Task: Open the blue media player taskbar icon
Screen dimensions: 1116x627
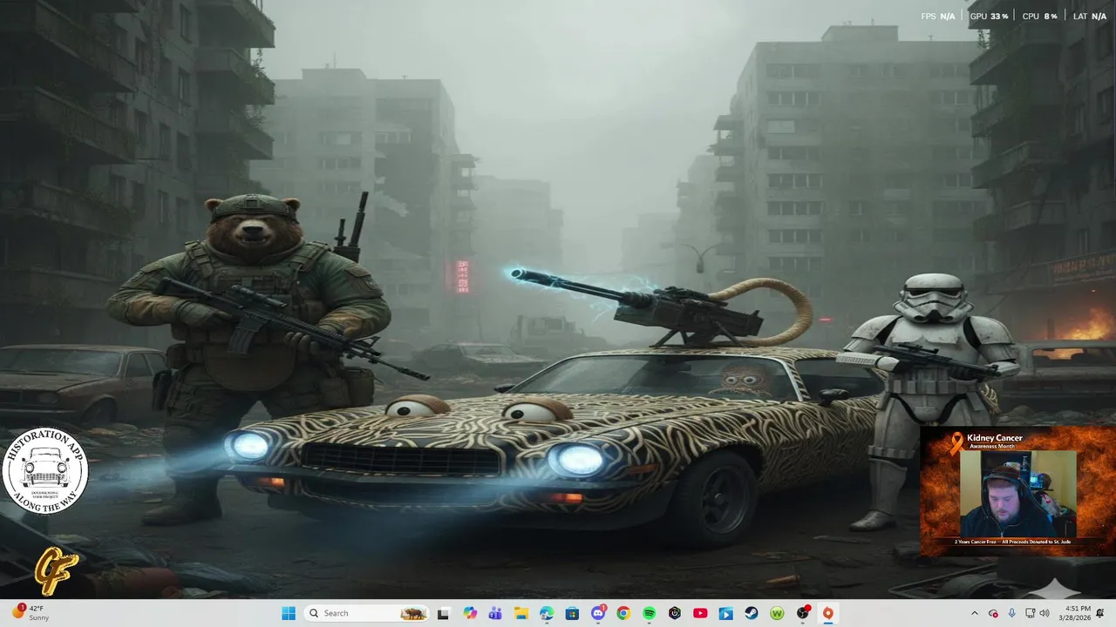Action: [x=725, y=613]
